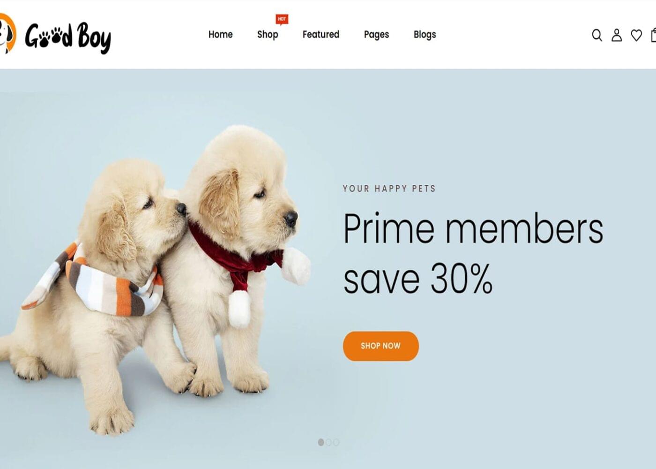The width and height of the screenshot is (656, 469).
Task: Click the Prime members save 30% headline
Action: tap(473, 254)
